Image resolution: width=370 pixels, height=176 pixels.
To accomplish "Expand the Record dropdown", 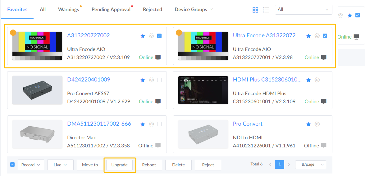I will pyautogui.click(x=31, y=165).
